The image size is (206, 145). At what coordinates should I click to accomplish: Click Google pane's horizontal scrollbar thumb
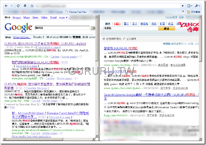click(x=35, y=139)
